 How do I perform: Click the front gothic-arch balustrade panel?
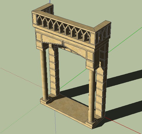click(x=63, y=29)
